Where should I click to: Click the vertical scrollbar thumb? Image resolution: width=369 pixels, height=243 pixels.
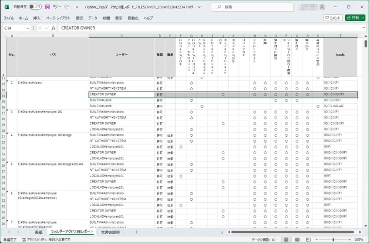[366, 44]
